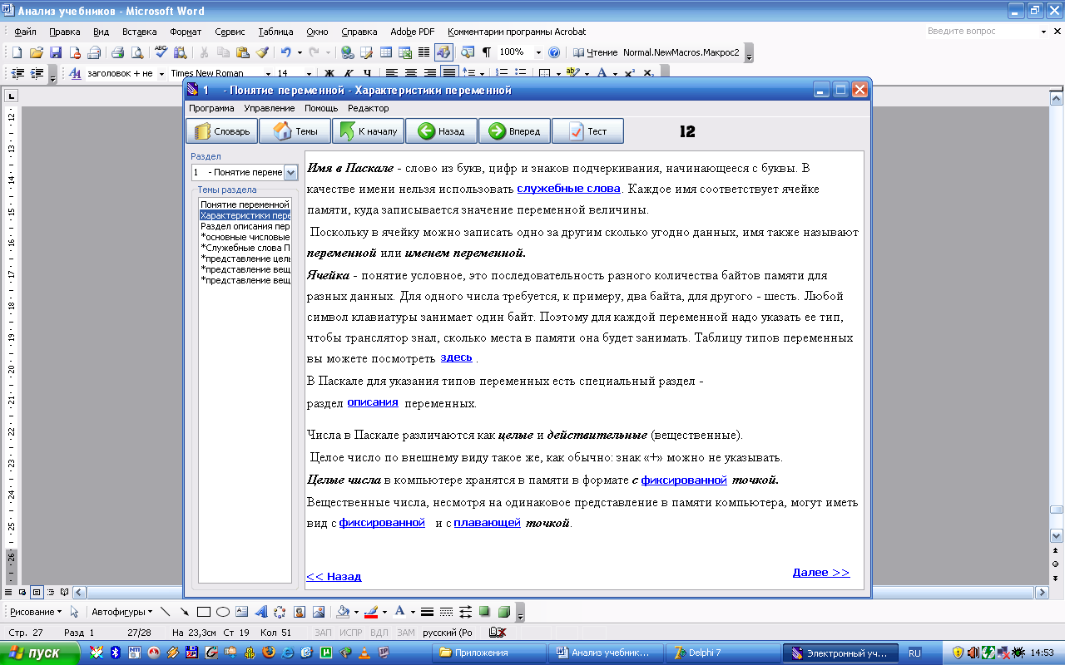Image resolution: width=1065 pixels, height=665 pixels.
Task: Open Word's Формат menu
Action: point(186,32)
